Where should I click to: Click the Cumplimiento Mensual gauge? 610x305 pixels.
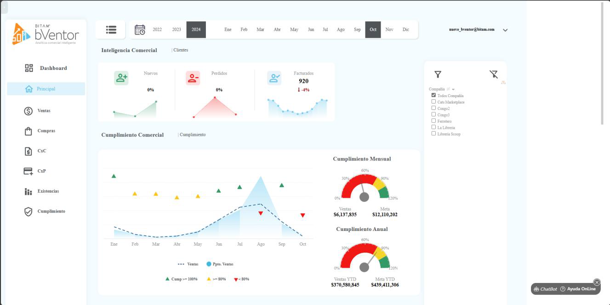(365, 187)
